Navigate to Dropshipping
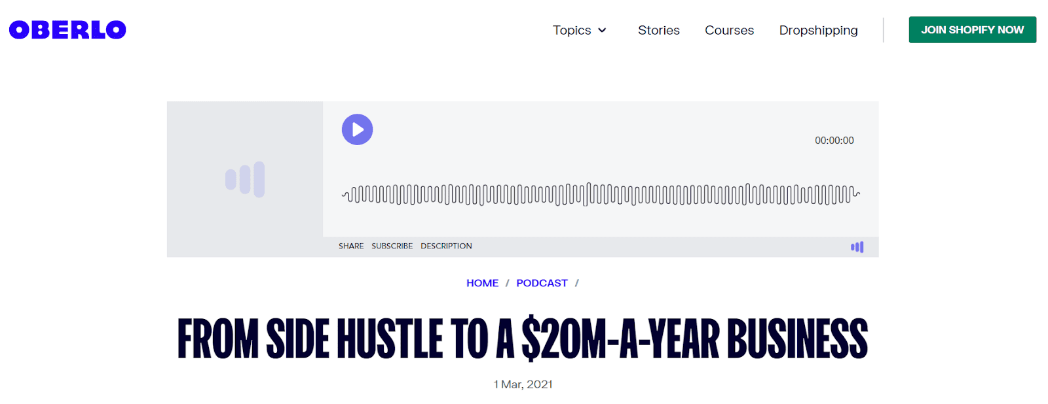The image size is (1048, 404). (818, 31)
